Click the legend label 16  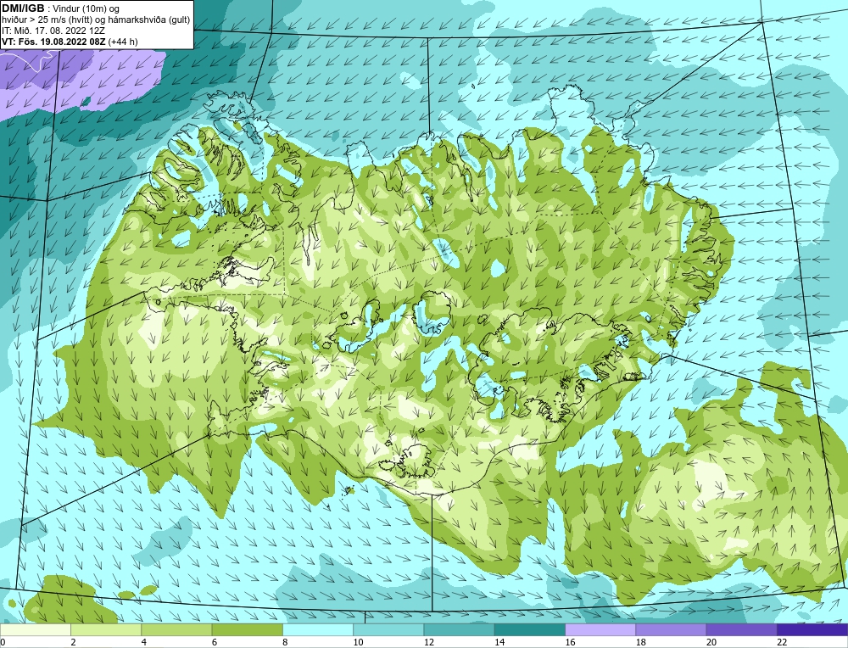(x=570, y=642)
